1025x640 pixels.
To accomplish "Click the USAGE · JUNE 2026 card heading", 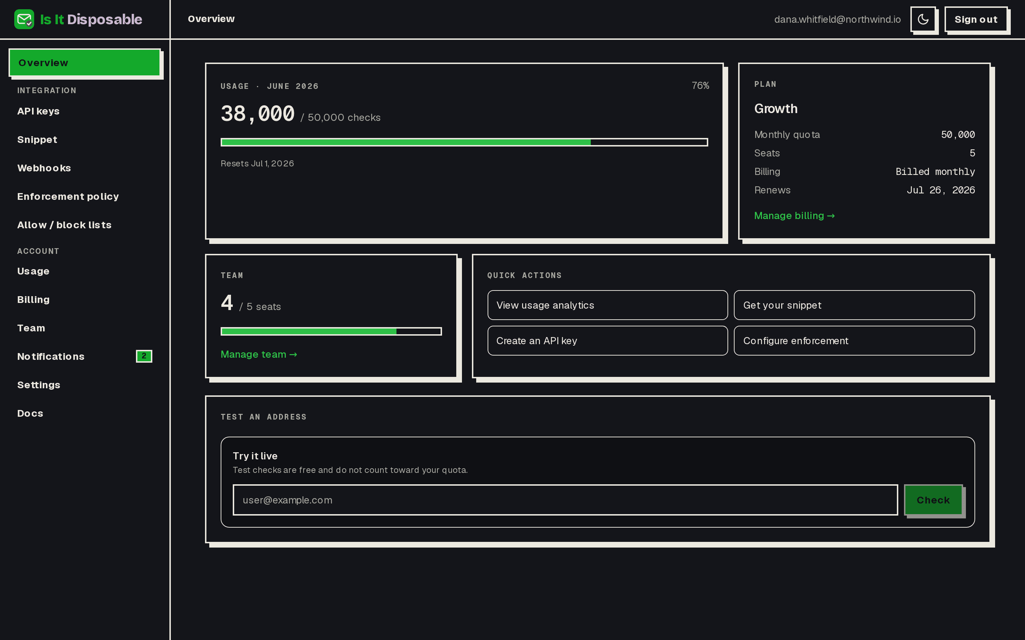I will coord(269,86).
